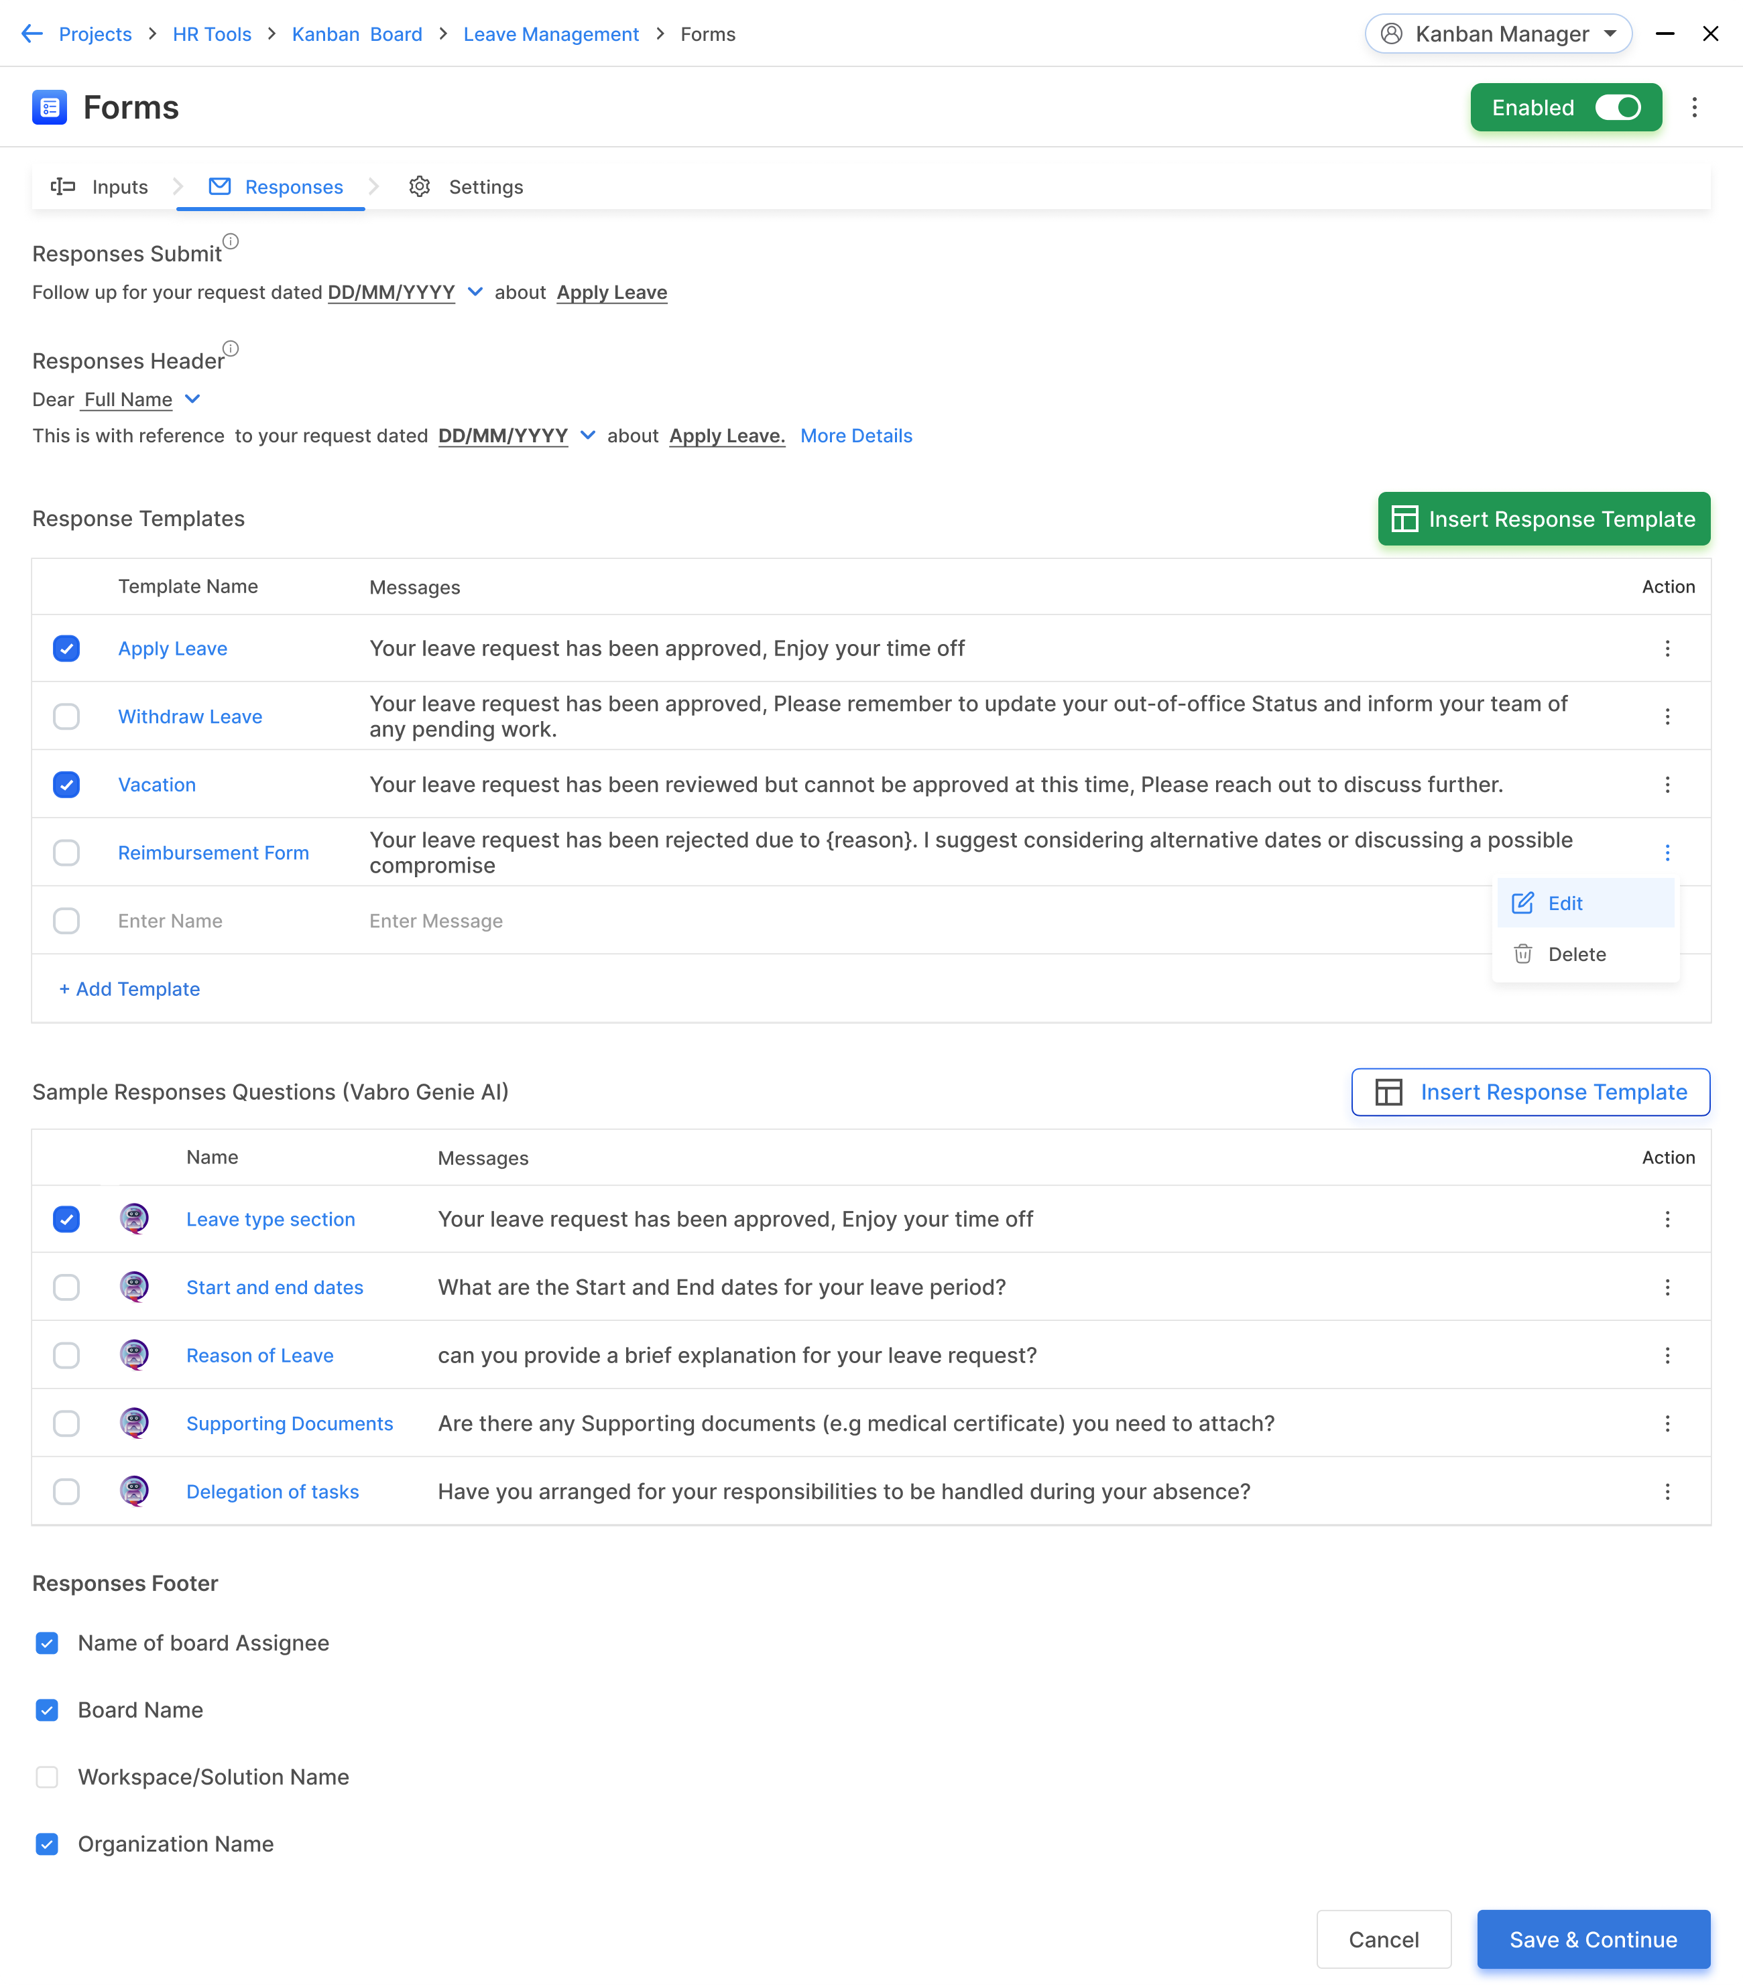The height and width of the screenshot is (1985, 1743).
Task: Expand the Full Name dropdown
Action: [192, 399]
